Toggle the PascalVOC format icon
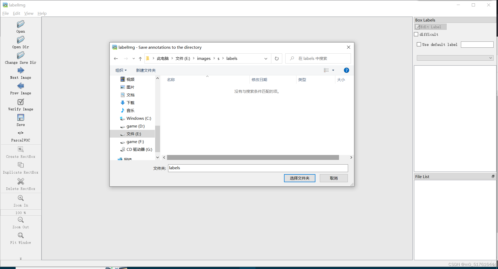This screenshot has height=269, width=498. pyautogui.click(x=21, y=133)
